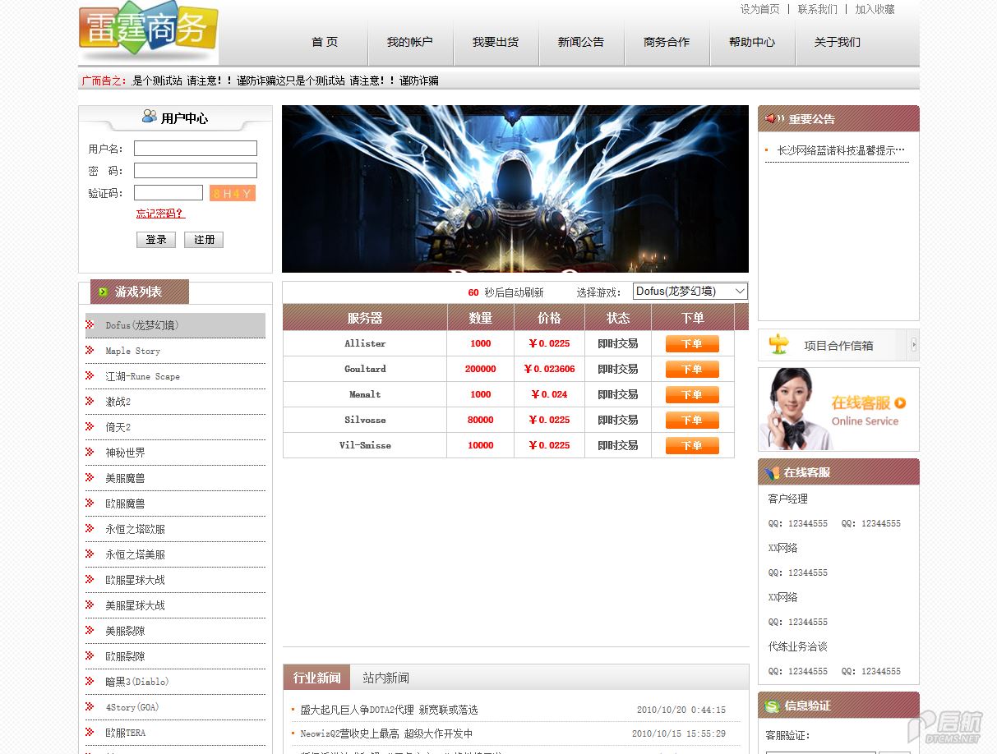The width and height of the screenshot is (997, 754).
Task: Click Goultard quantity 200000
Action: [x=481, y=369]
